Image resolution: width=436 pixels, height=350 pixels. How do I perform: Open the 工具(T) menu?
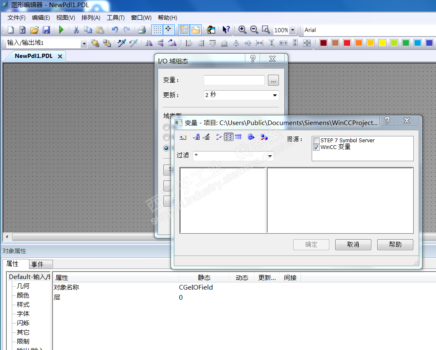tap(116, 18)
